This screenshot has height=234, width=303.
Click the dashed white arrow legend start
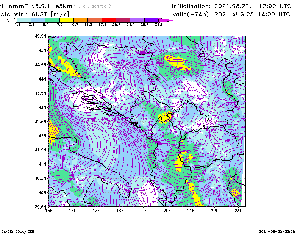11,20
